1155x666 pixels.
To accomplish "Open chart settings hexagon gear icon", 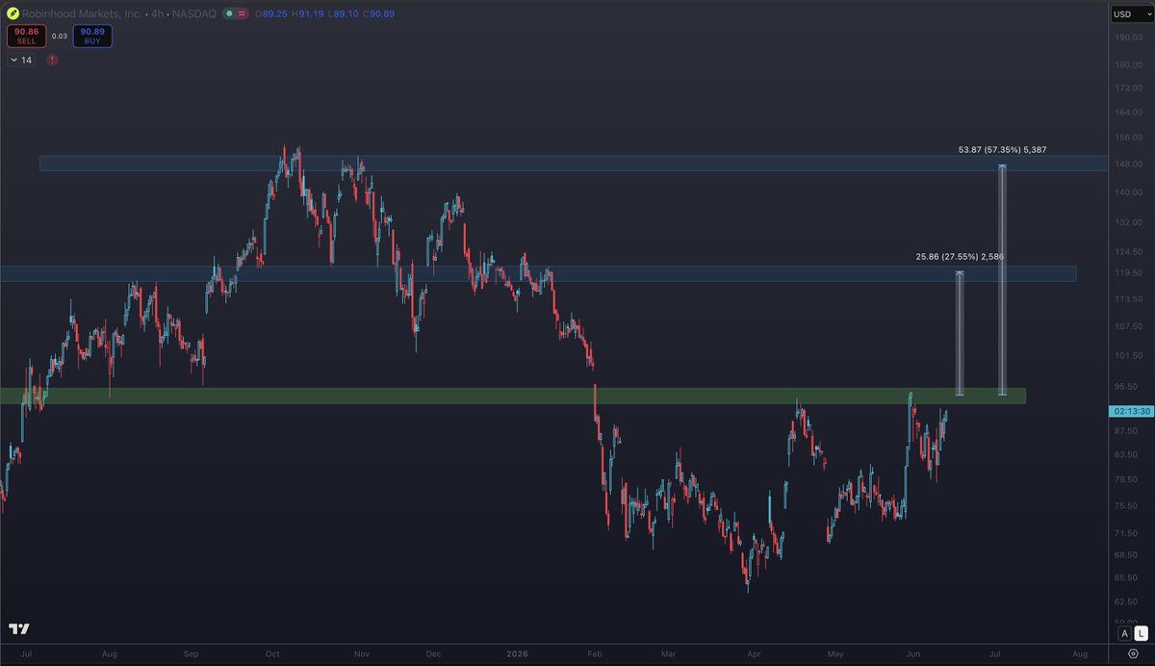I will coord(1132,653).
